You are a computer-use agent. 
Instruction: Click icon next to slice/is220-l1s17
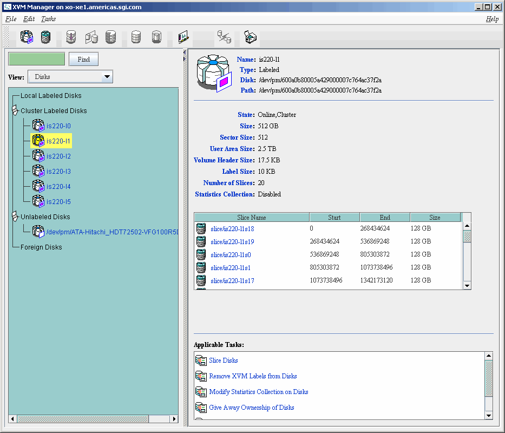pyautogui.click(x=201, y=280)
